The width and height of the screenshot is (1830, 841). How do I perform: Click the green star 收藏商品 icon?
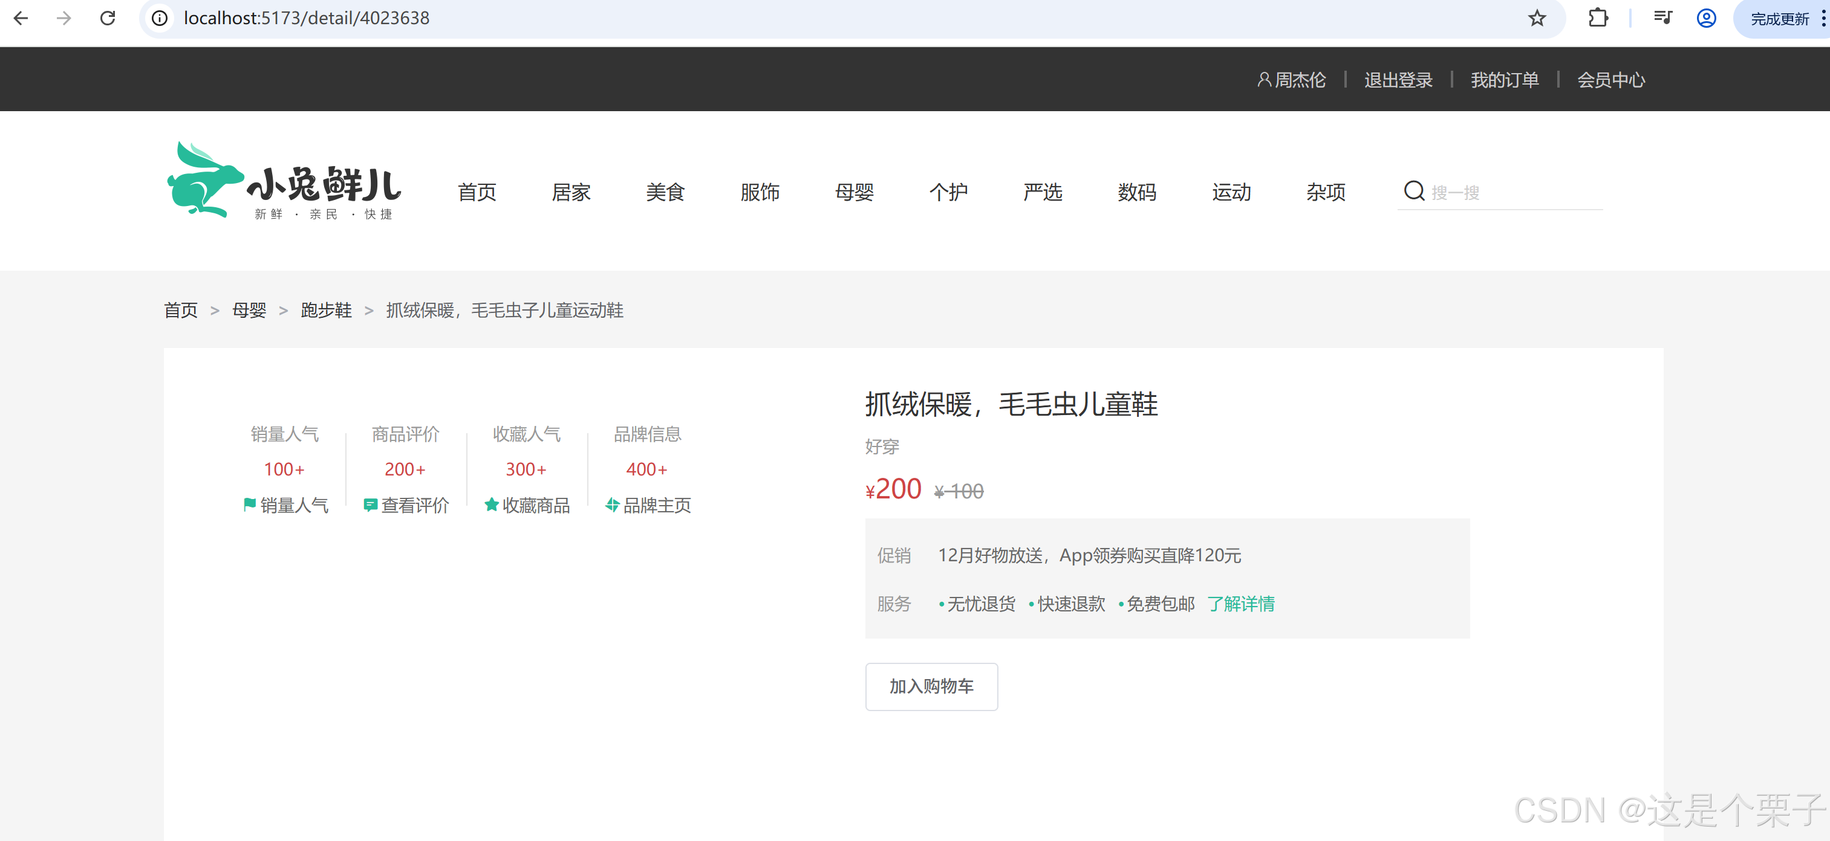click(491, 504)
